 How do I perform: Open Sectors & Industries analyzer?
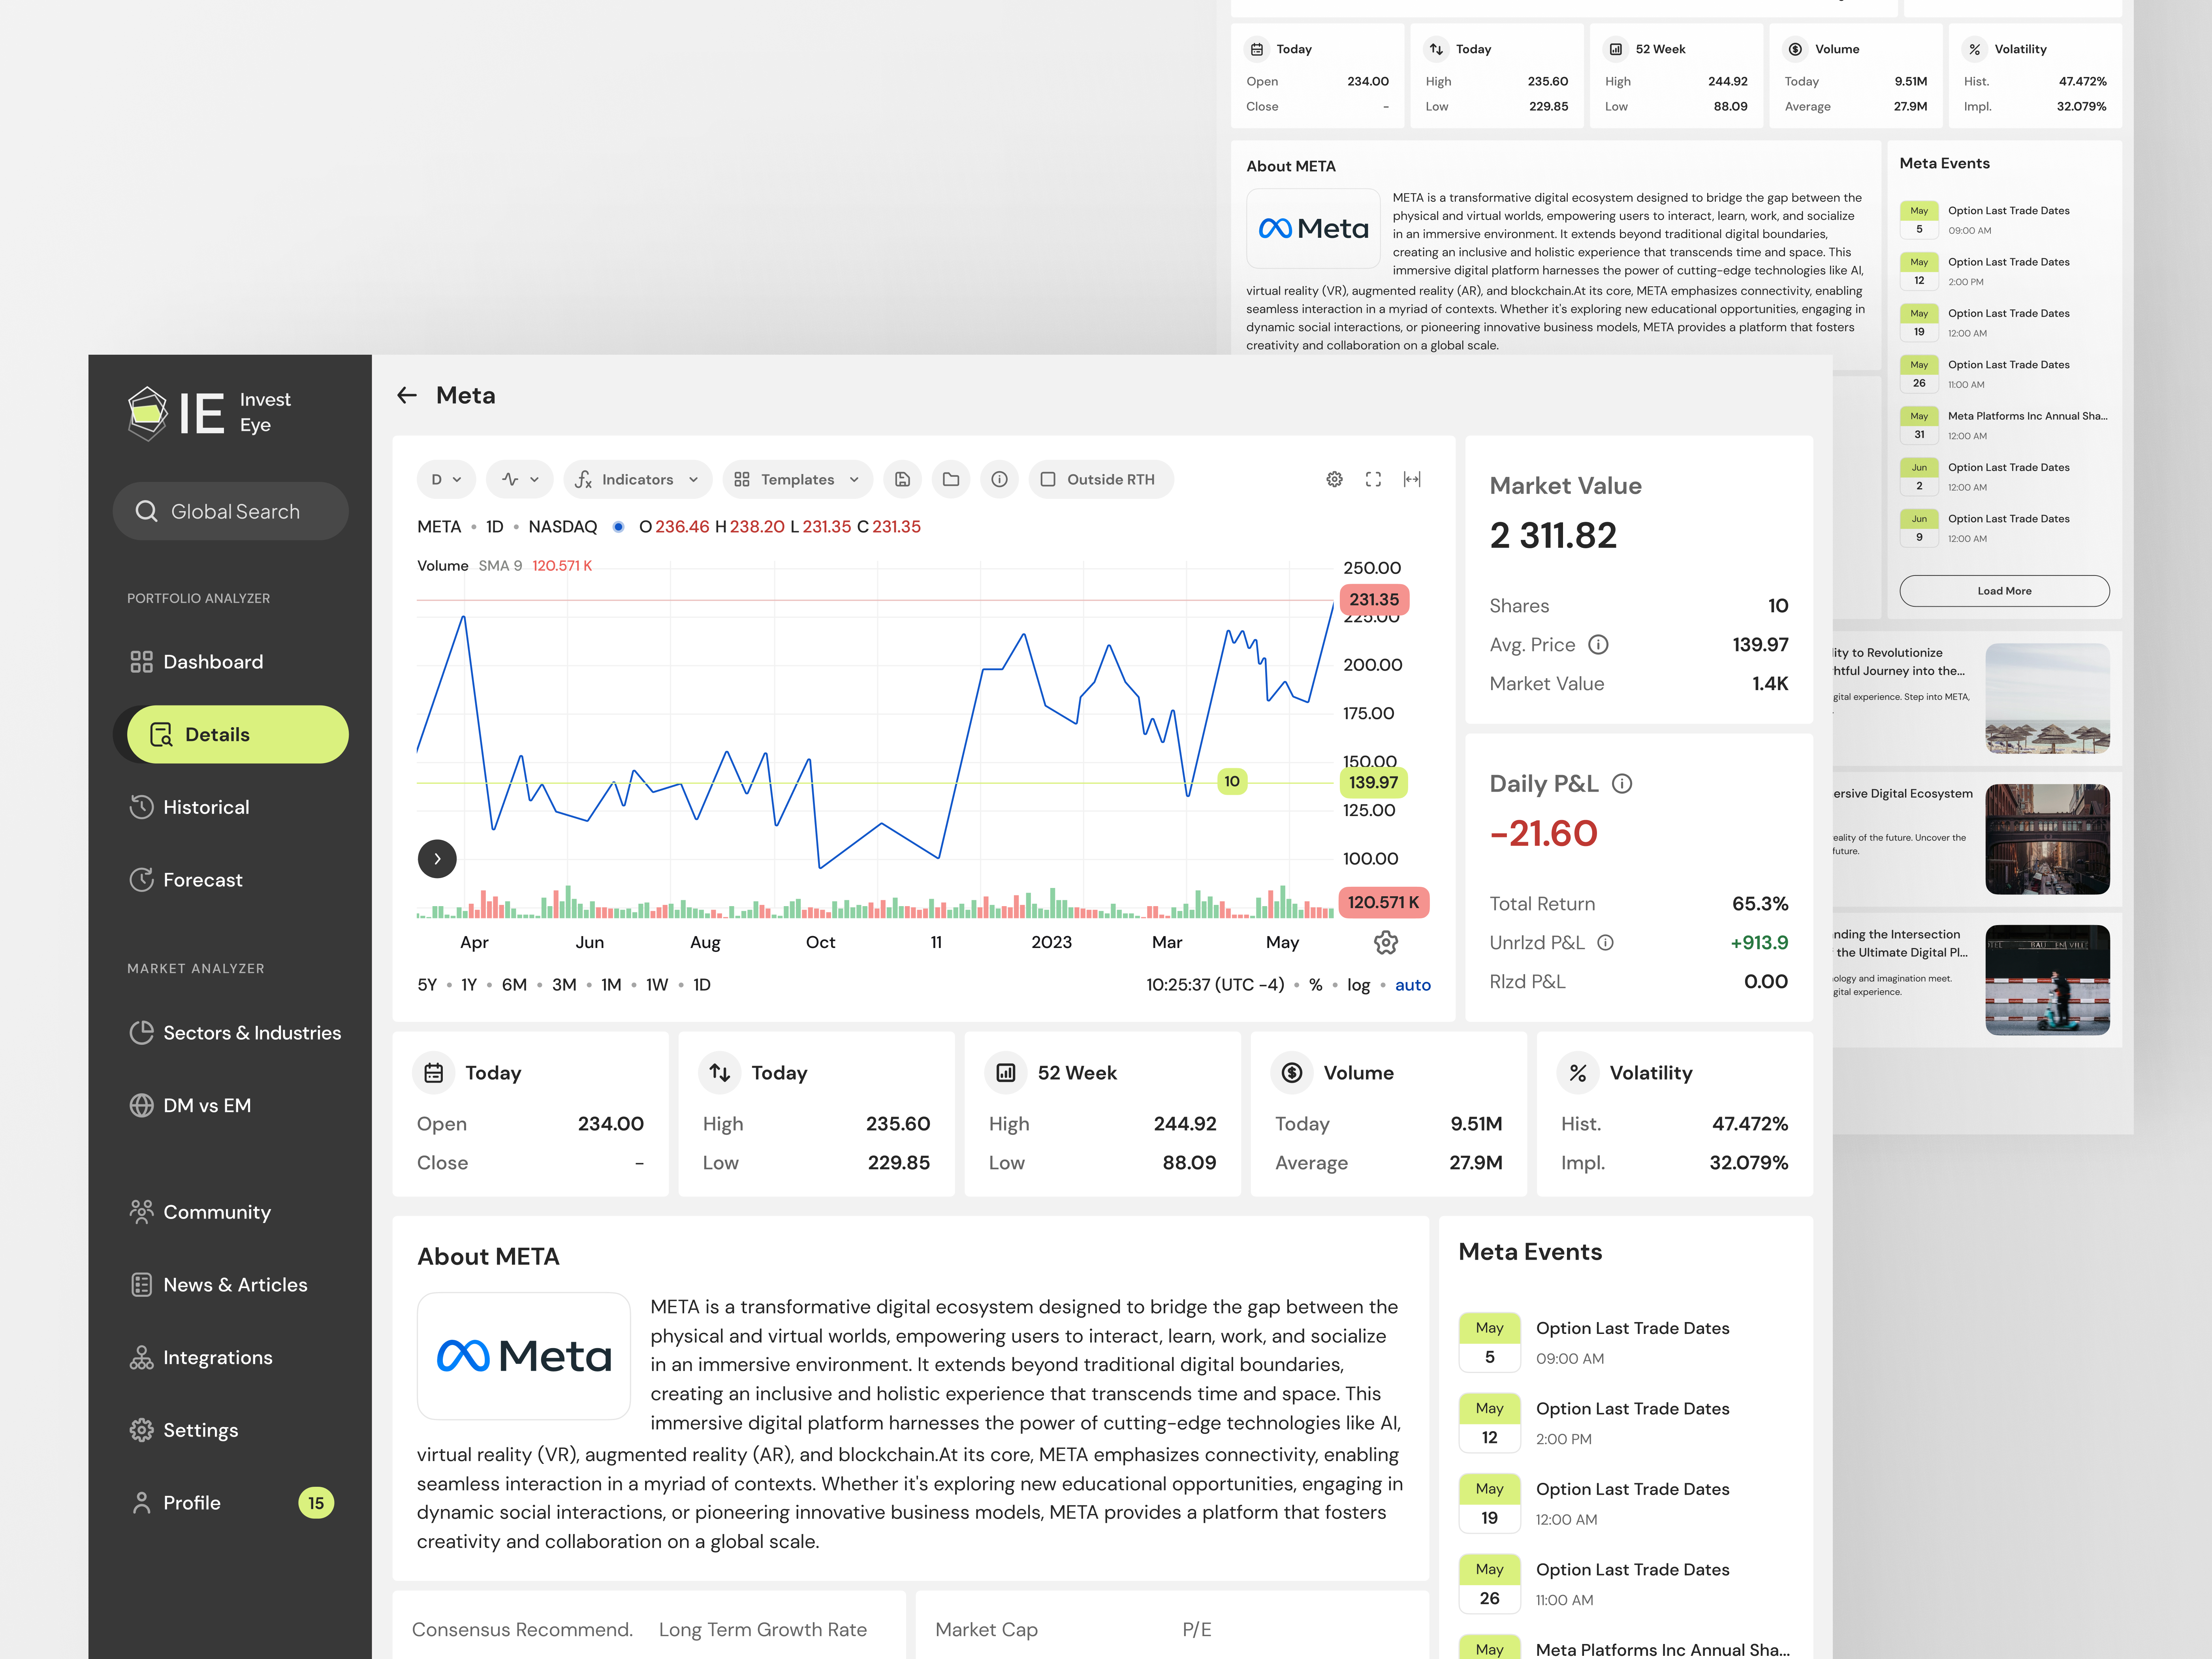252,1032
